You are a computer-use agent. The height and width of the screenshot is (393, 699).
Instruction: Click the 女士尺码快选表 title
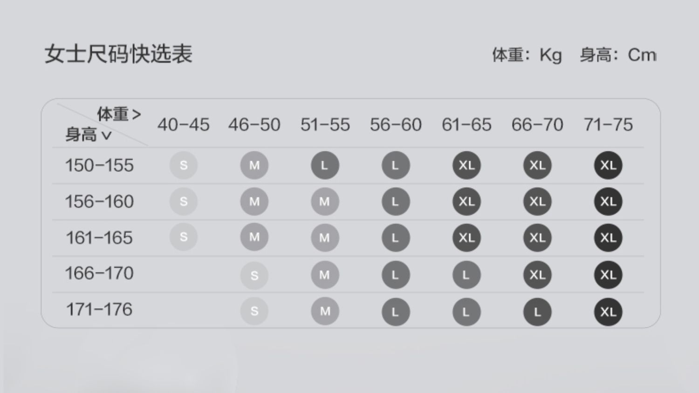(118, 54)
